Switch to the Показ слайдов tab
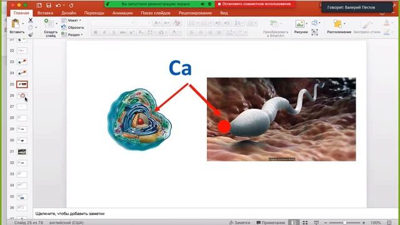The image size is (400, 225). pyautogui.click(x=156, y=12)
